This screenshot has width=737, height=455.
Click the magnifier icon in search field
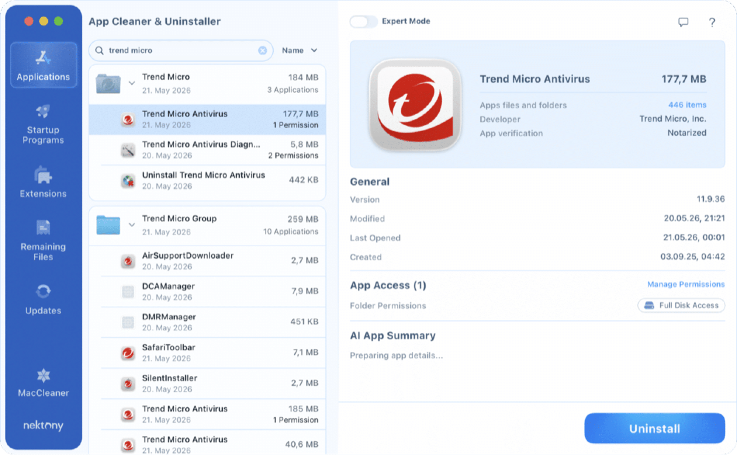(x=100, y=51)
